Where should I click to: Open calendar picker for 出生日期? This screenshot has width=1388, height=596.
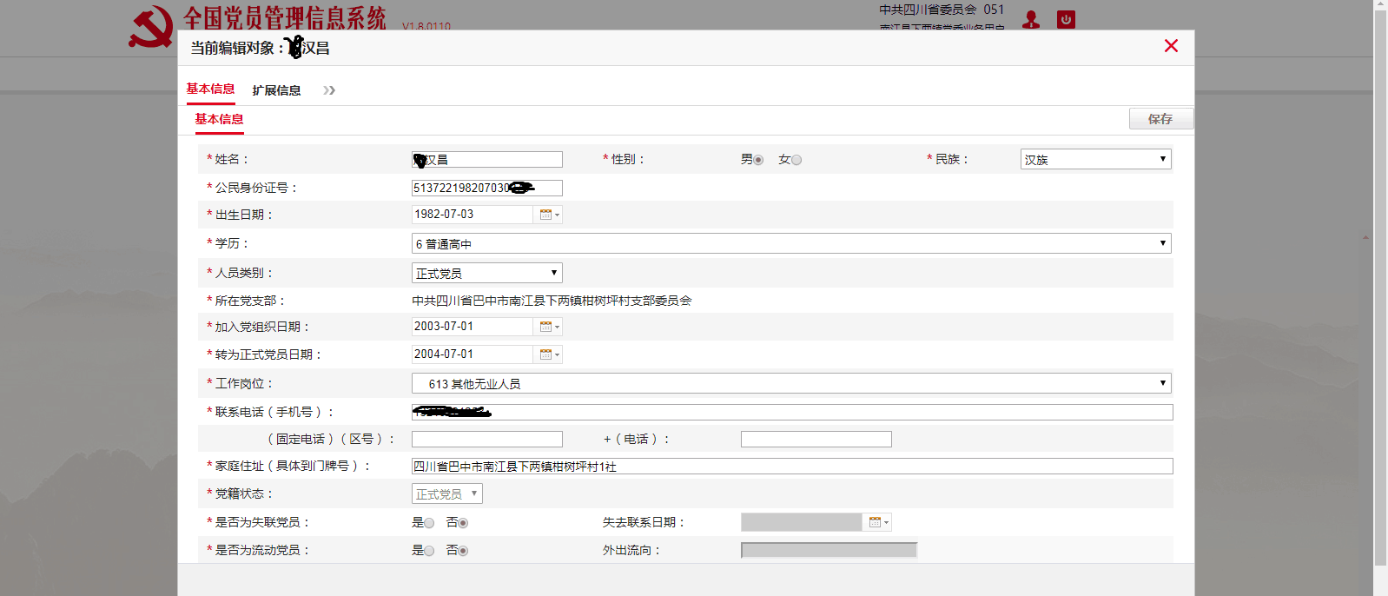pos(548,215)
